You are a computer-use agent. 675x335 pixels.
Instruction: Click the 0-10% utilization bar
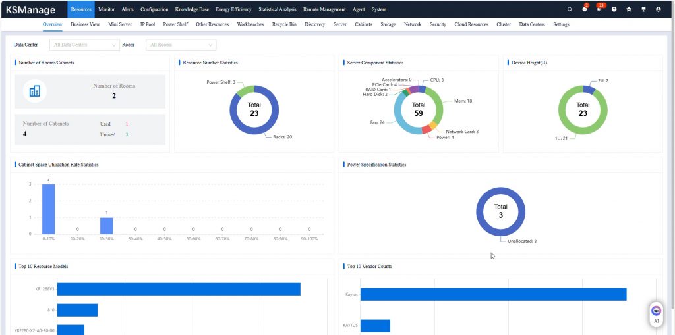click(x=49, y=209)
